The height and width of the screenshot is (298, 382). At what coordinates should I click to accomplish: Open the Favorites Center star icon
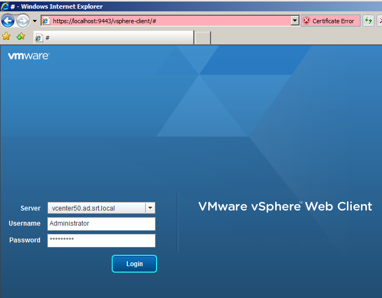6,37
